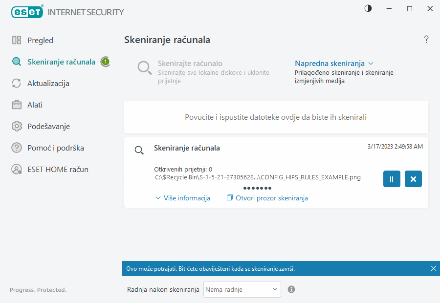Click the notification badge showing 1
The height and width of the screenshot is (303, 440).
(x=106, y=62)
